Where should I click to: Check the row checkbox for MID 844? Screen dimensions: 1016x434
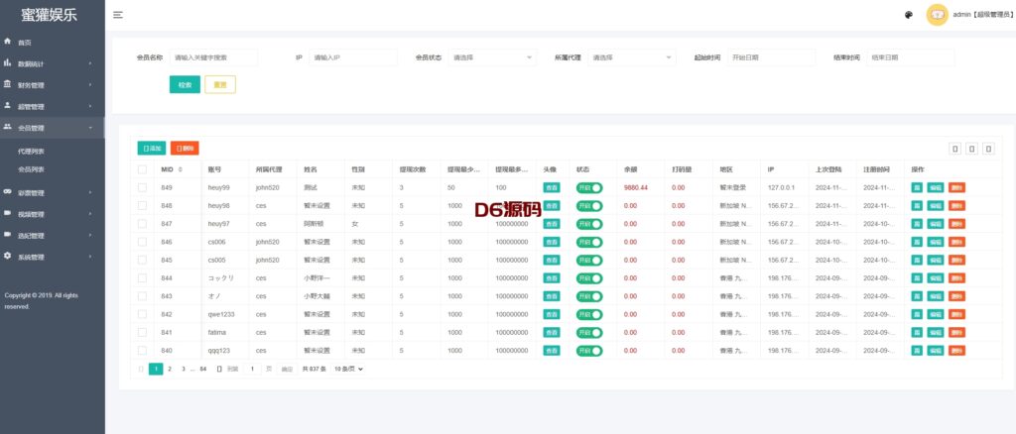[x=142, y=278]
